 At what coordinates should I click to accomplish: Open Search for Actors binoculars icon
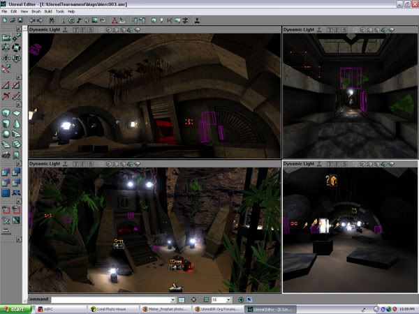(52, 20)
